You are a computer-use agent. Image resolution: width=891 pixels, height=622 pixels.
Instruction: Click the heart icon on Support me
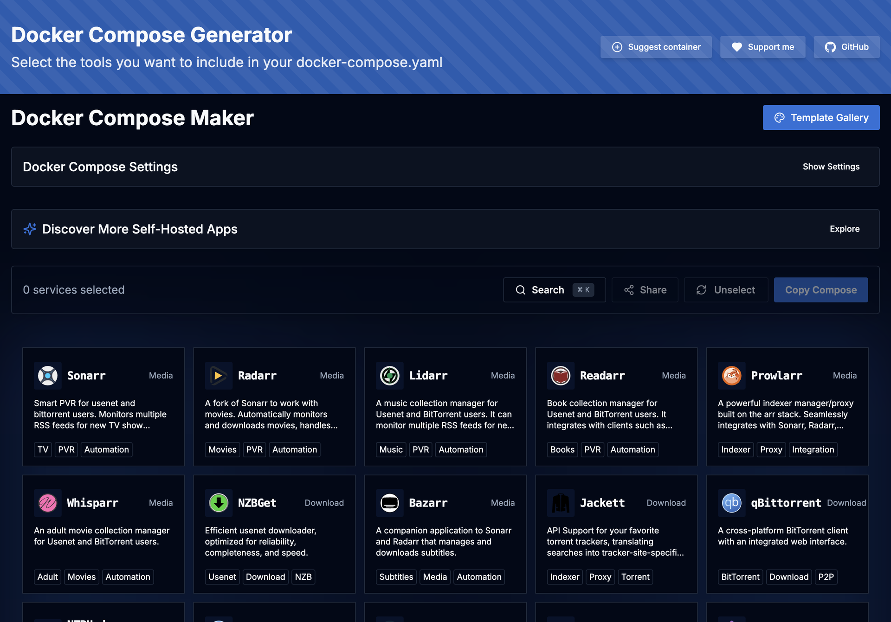coord(737,47)
